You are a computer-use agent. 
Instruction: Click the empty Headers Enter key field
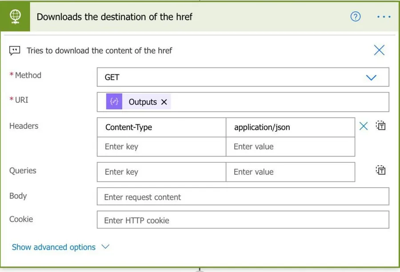(x=161, y=147)
